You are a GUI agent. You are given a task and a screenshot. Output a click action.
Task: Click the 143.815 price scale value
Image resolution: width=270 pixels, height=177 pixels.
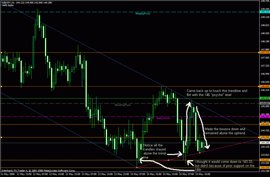point(265,155)
